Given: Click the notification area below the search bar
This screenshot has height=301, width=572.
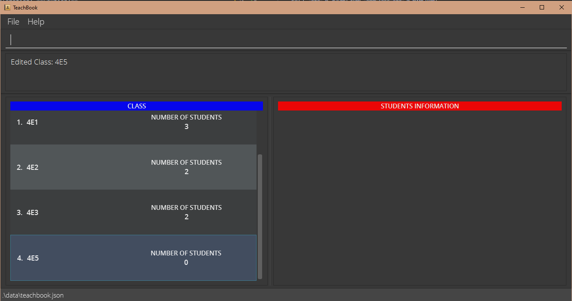Looking at the screenshot, I should point(284,73).
